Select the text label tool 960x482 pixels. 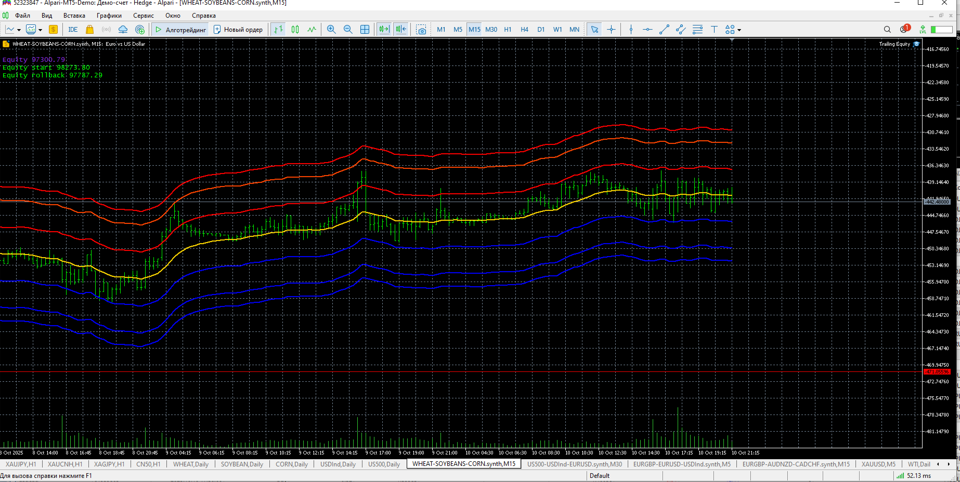click(714, 30)
